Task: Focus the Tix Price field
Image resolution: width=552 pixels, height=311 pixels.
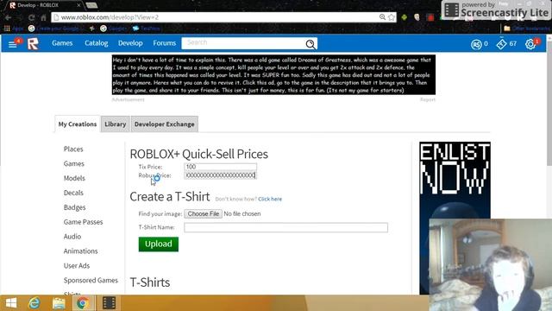Action: pos(221,167)
